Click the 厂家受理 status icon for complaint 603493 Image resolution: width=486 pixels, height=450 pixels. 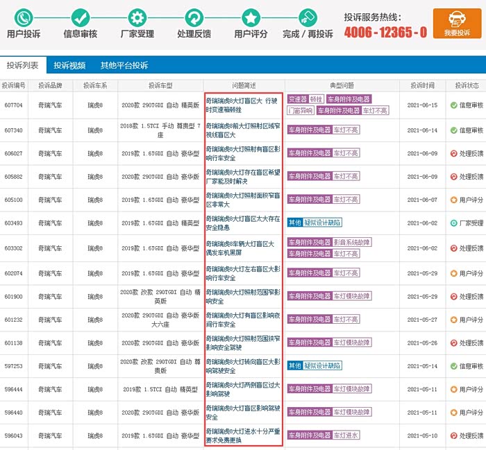tap(454, 223)
